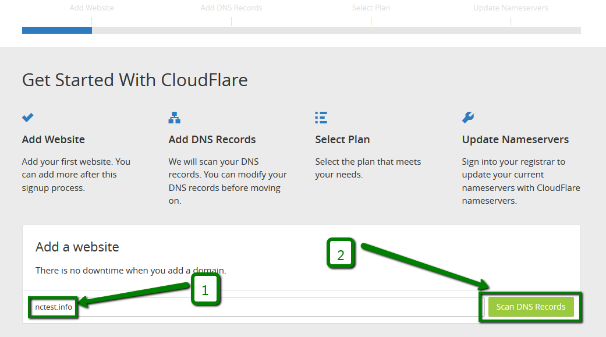
Task: Click the Get Started With CloudFlare title
Action: [x=135, y=80]
